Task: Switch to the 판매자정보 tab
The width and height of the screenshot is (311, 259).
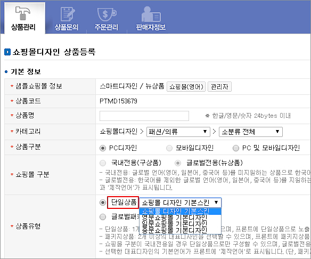Action: [151, 27]
